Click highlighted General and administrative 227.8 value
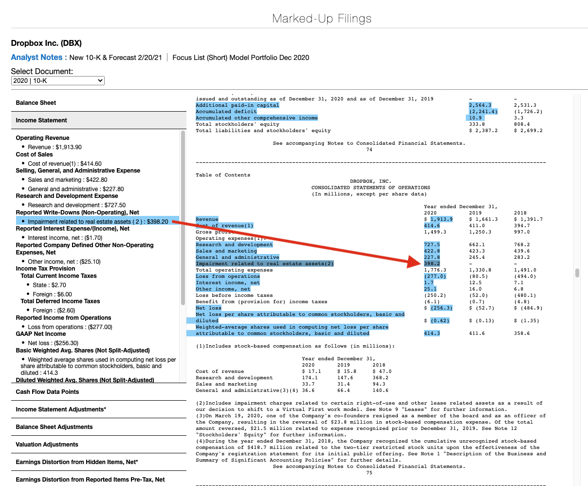This screenshot has width=588, height=486. pyautogui.click(x=432, y=257)
